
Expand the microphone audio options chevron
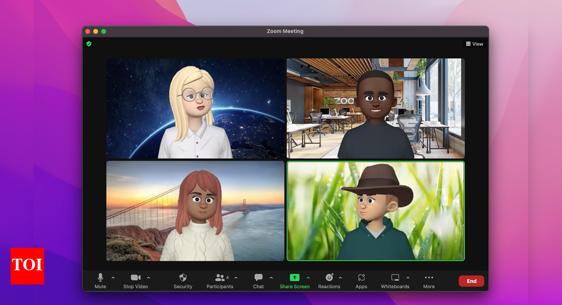coord(113,278)
